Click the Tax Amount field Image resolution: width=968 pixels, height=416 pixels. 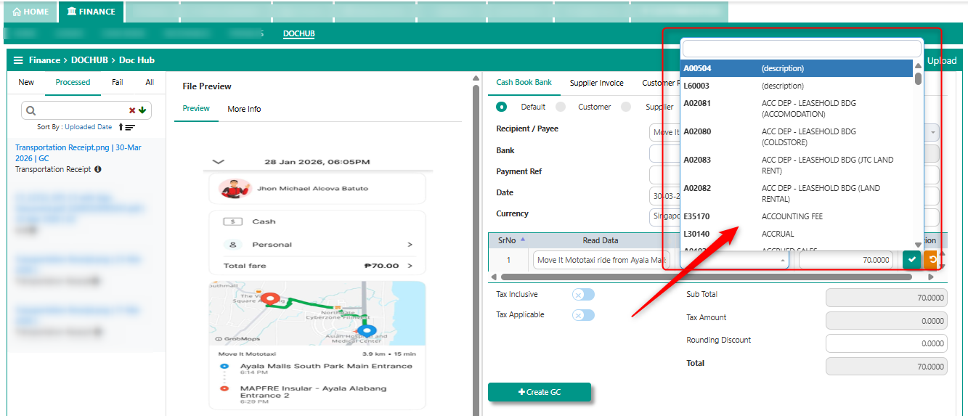[x=886, y=321]
